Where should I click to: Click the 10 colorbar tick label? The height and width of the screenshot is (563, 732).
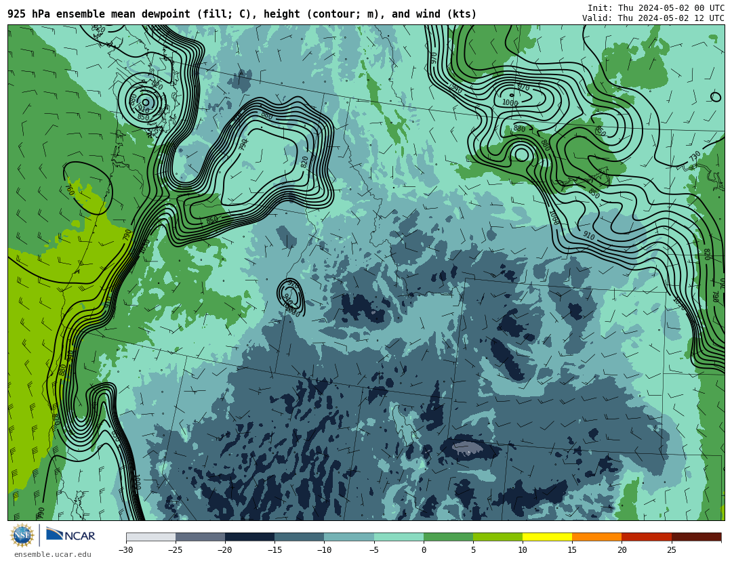click(x=523, y=550)
